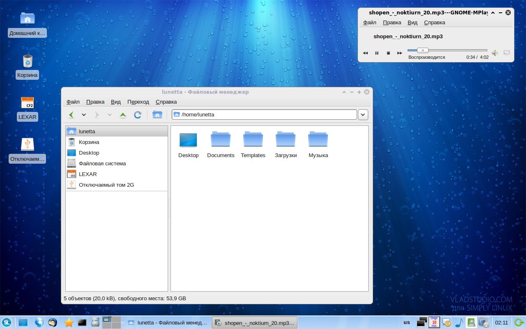The height and width of the screenshot is (329, 526).
Task: Open the orange calendar showing 10
Action: click(434, 322)
